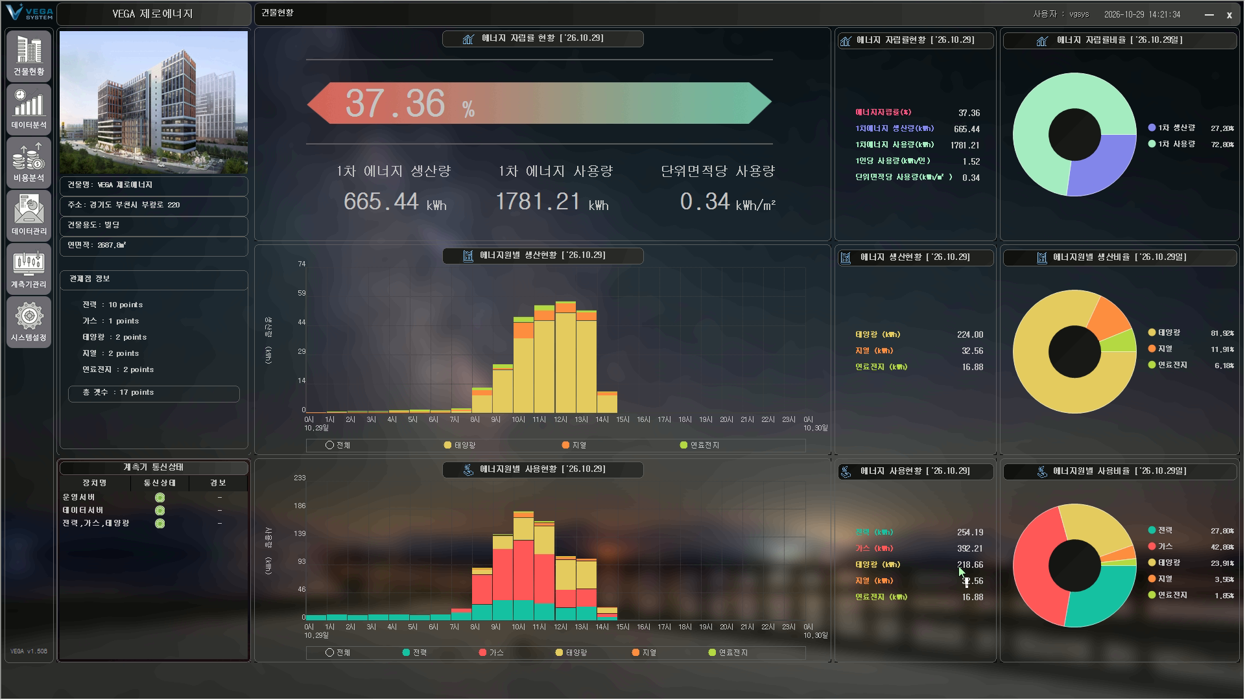Viewport: 1245px width, 700px height.
Task: Toggle 가스 series in usage chart legend
Action: (491, 653)
